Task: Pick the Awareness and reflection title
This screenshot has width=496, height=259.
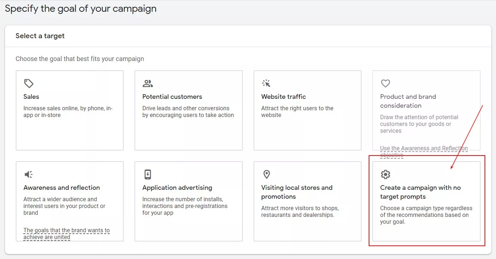Action: (x=62, y=188)
